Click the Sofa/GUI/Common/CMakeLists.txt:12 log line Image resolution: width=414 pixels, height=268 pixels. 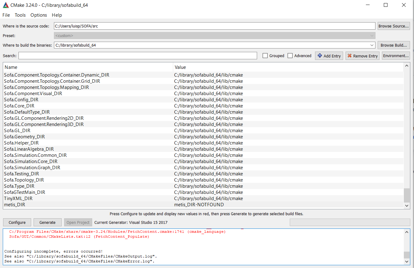79,237
